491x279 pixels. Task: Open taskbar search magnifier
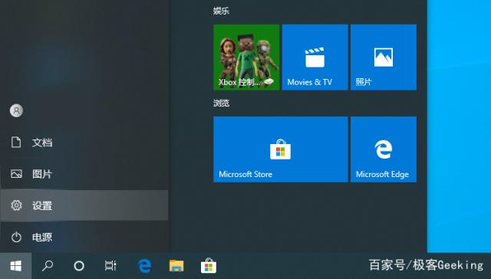pyautogui.click(x=48, y=266)
